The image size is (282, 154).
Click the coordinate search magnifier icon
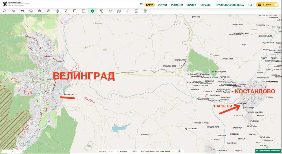tap(179, 151)
